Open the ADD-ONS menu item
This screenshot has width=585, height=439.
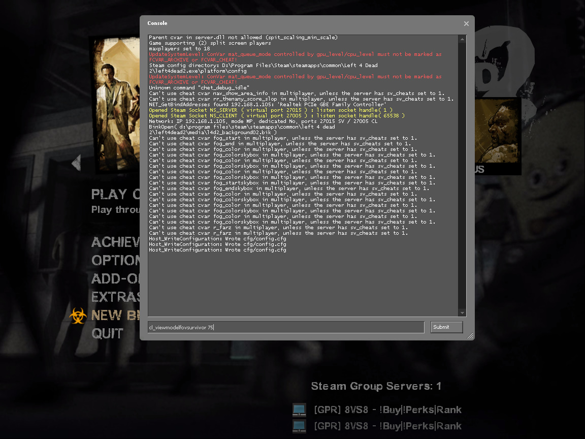(116, 278)
